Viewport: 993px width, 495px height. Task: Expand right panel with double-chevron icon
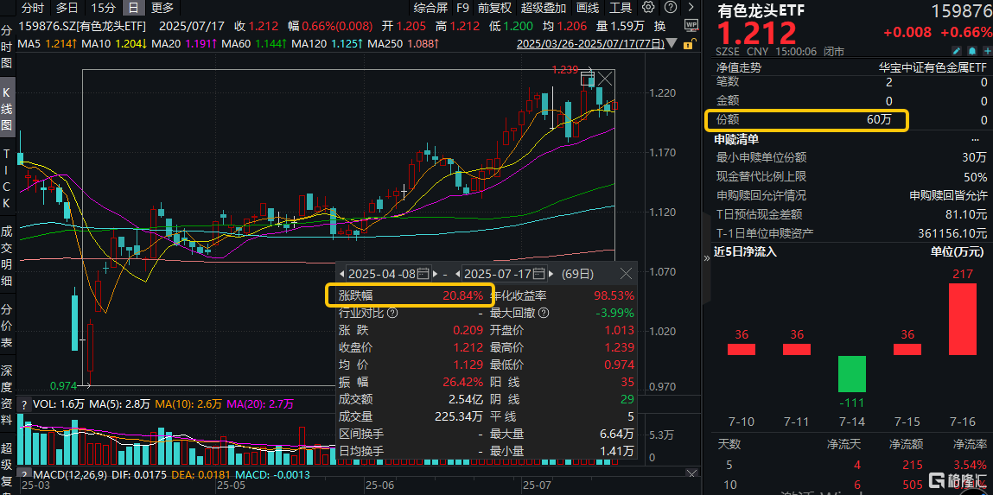708,258
